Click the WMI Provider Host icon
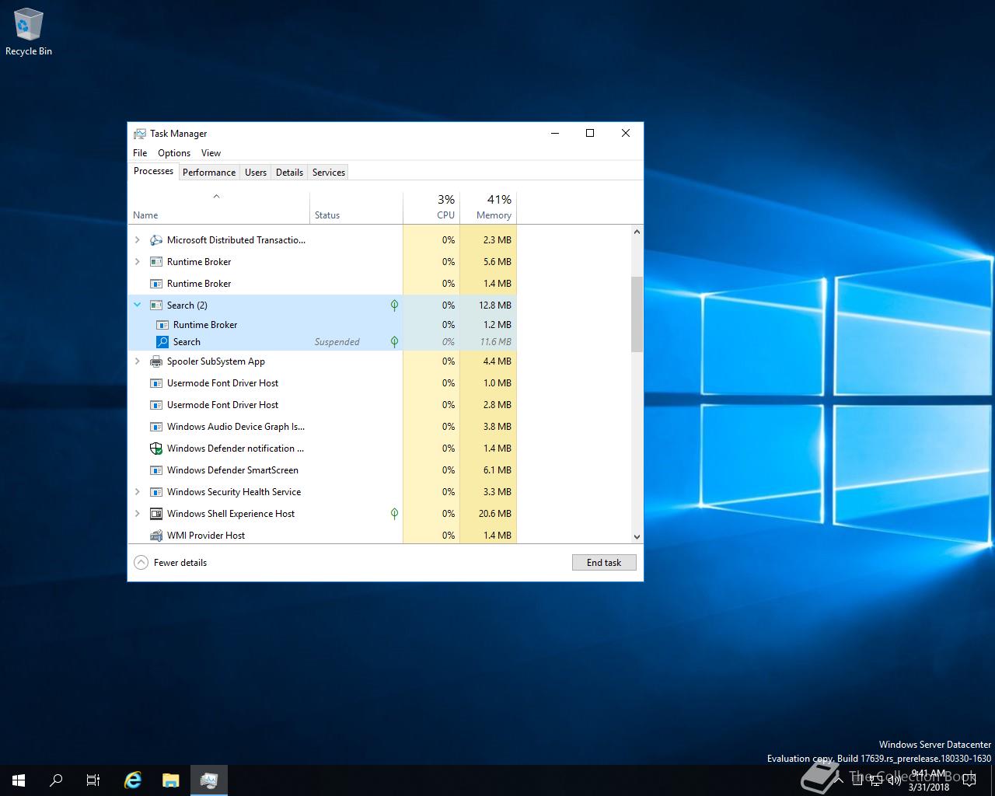Image resolution: width=995 pixels, height=796 pixels. coord(155,536)
